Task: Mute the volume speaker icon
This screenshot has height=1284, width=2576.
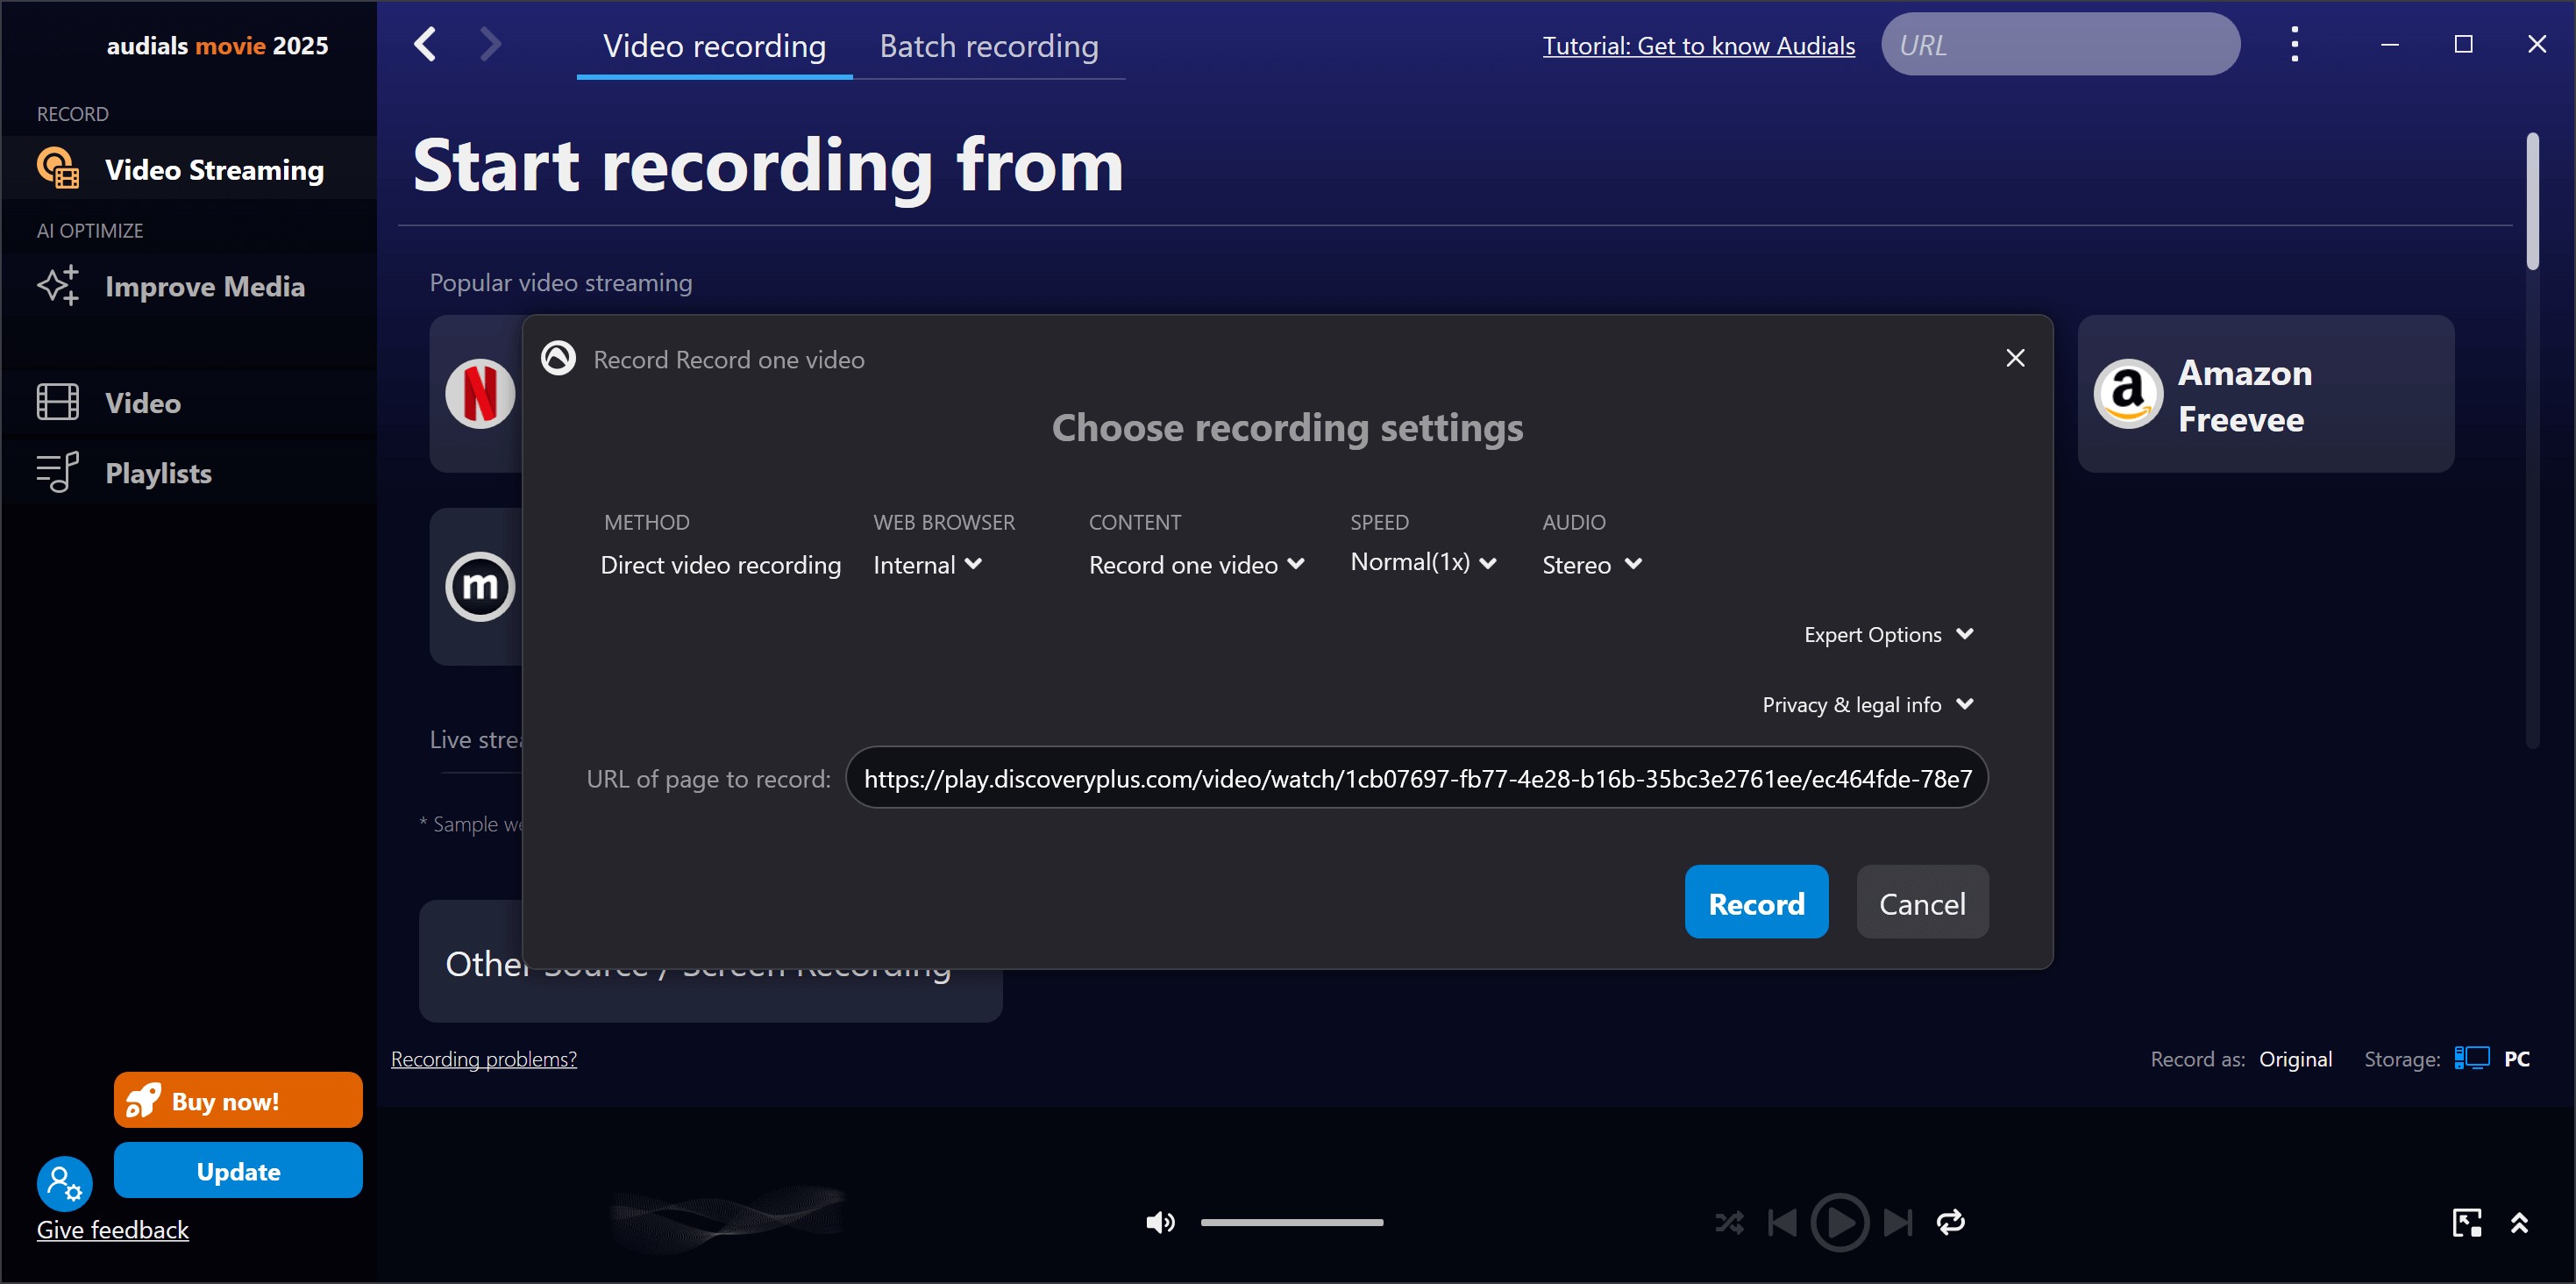Action: [x=1159, y=1222]
